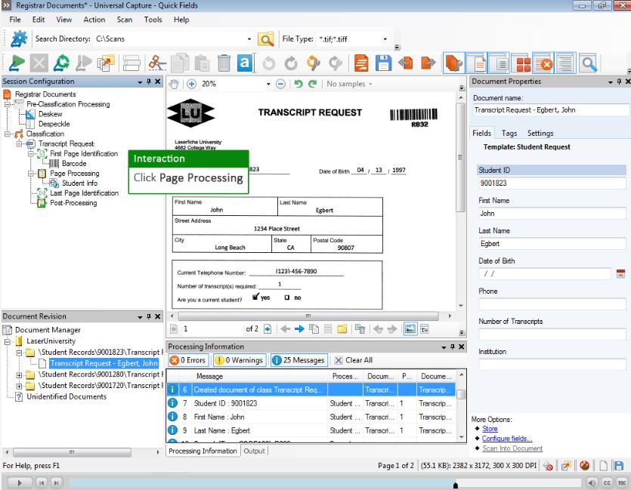
Task: Switch to the Tags tab
Action: [509, 133]
